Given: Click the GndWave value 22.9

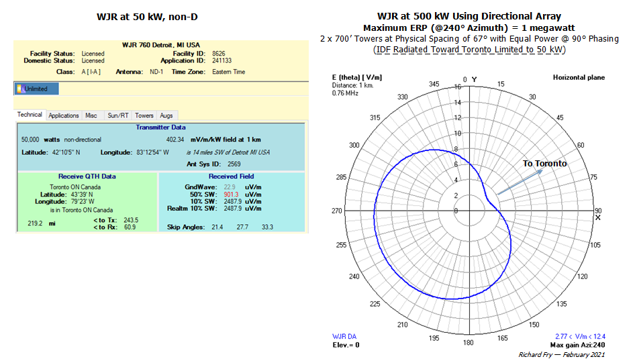Looking at the screenshot, I should click(230, 187).
